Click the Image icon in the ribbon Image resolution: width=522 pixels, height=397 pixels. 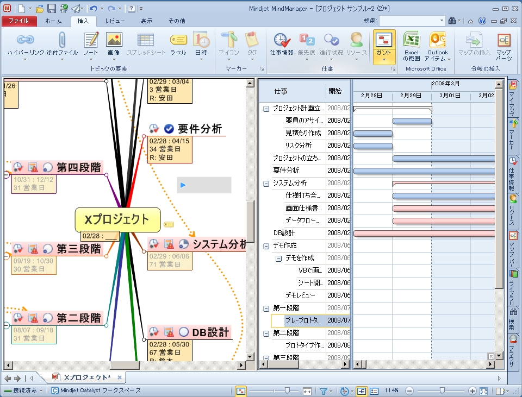114,40
